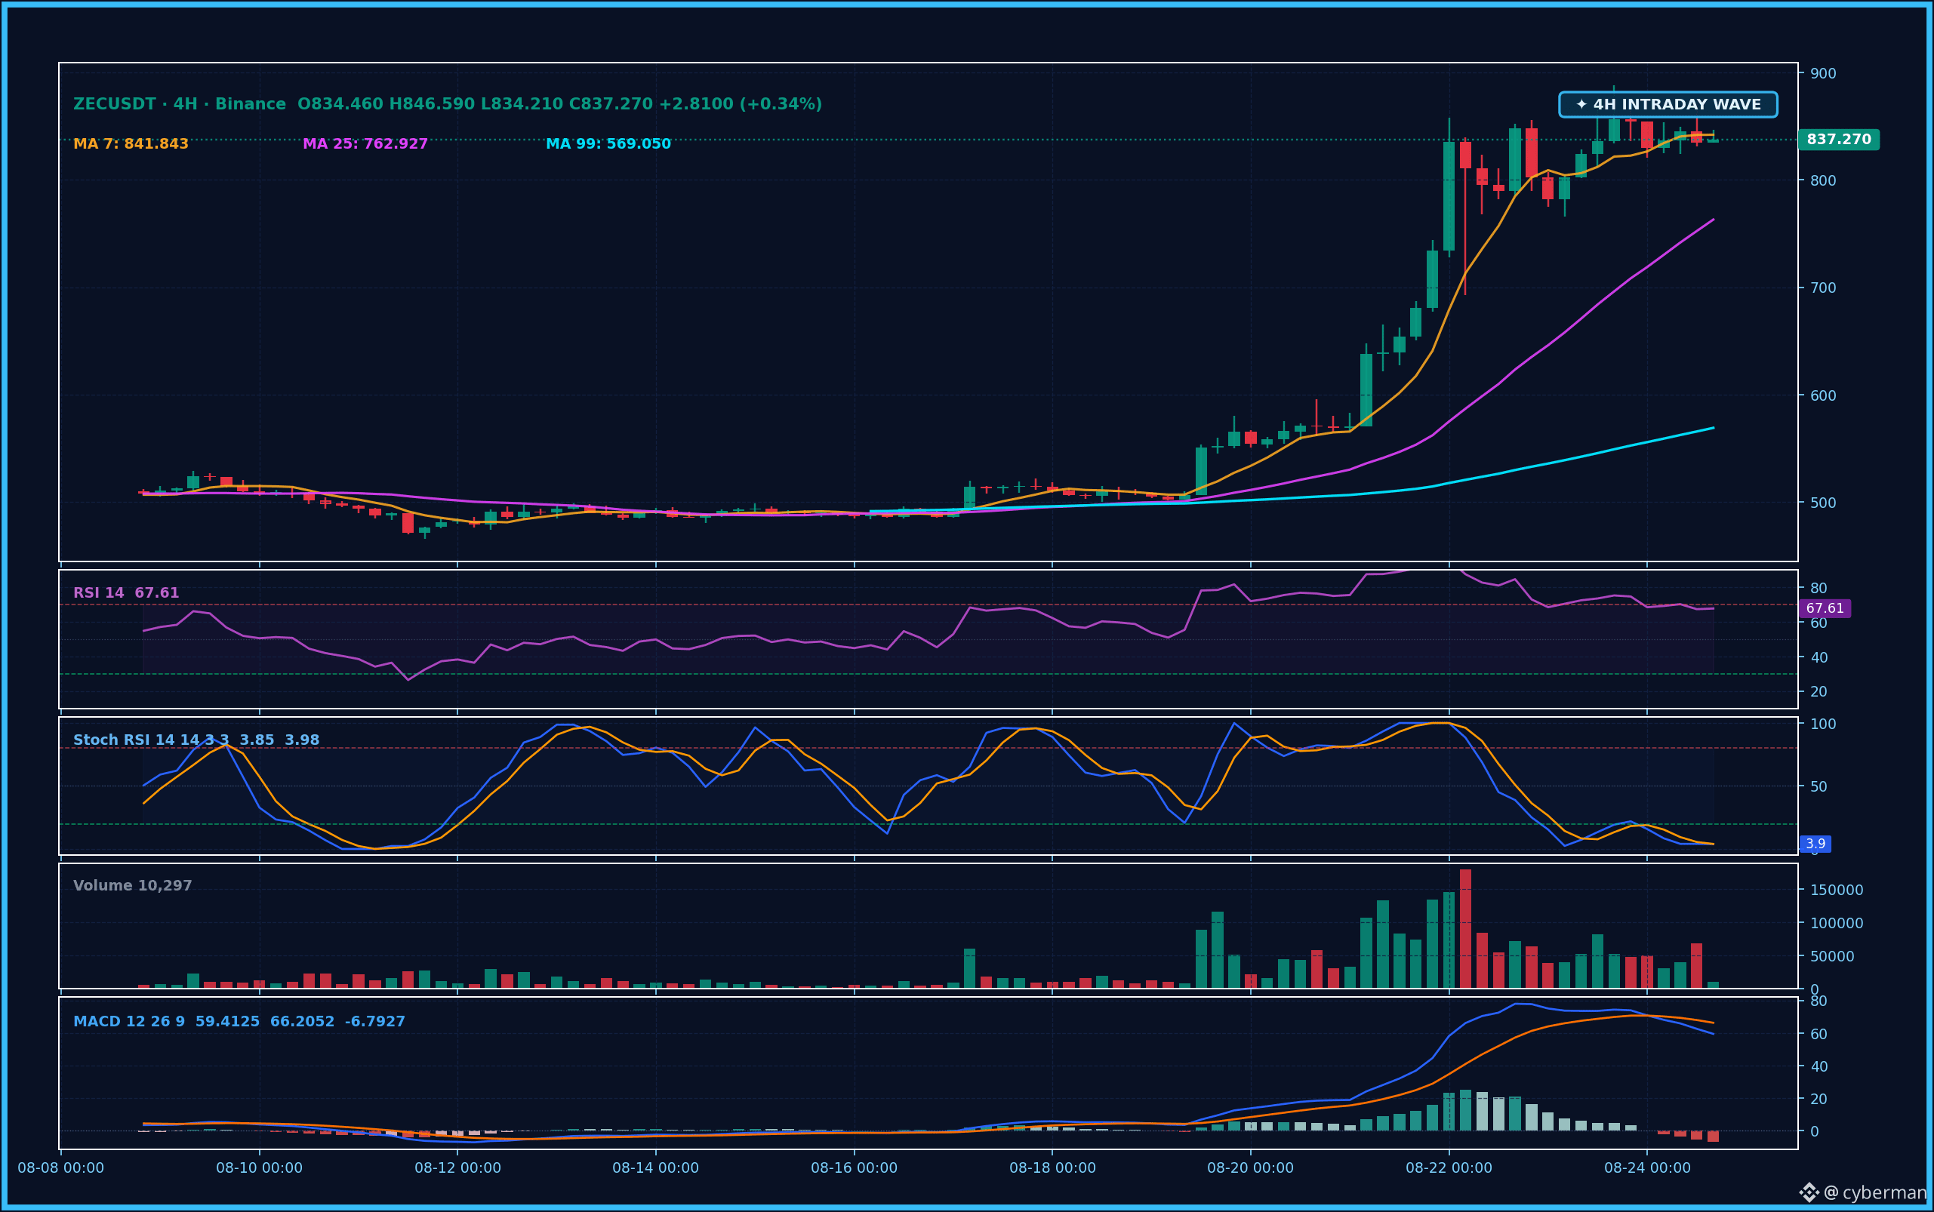
Task: Click the 3.9 Stoch RSI value tag
Action: [1815, 844]
